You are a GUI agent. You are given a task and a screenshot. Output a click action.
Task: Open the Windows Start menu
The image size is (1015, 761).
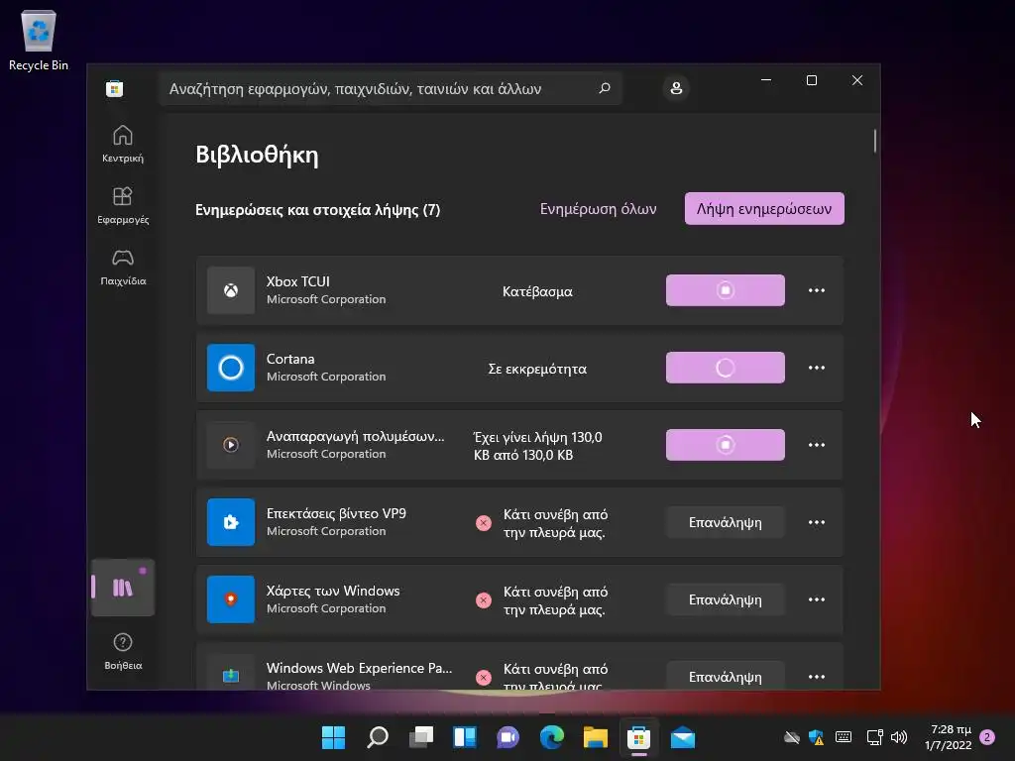[333, 737]
